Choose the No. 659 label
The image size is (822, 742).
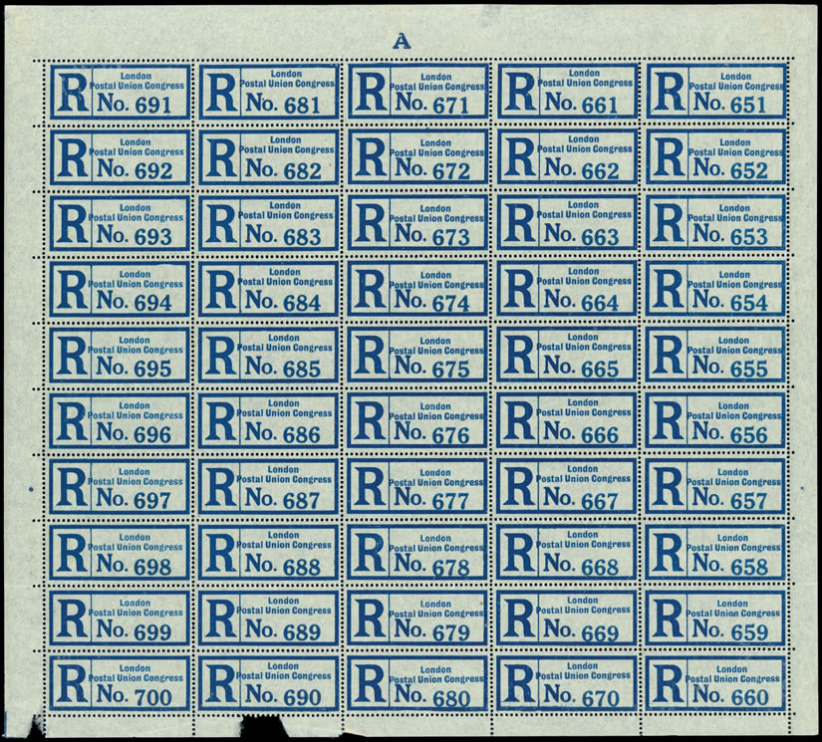[715, 618]
